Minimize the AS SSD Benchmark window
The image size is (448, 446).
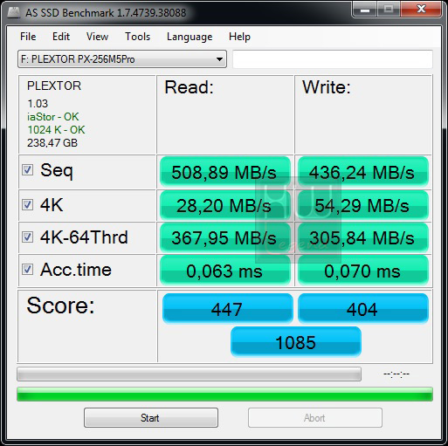pos(365,10)
